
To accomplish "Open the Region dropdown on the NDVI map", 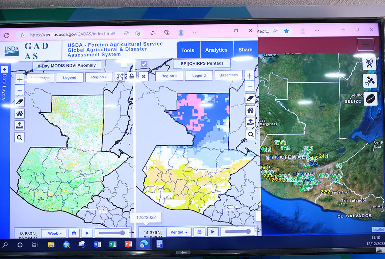I will click(99, 77).
